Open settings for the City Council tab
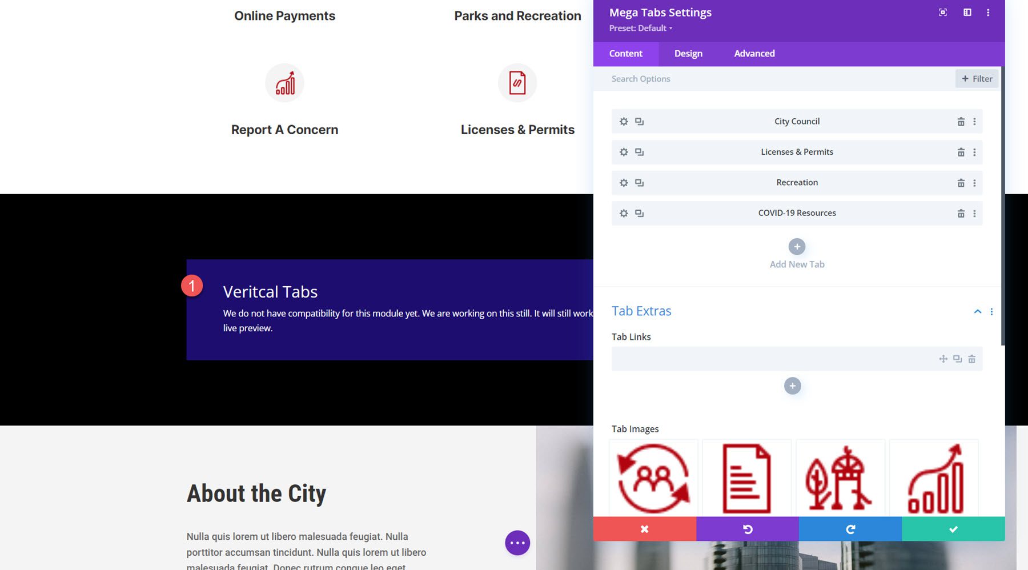 coord(623,121)
